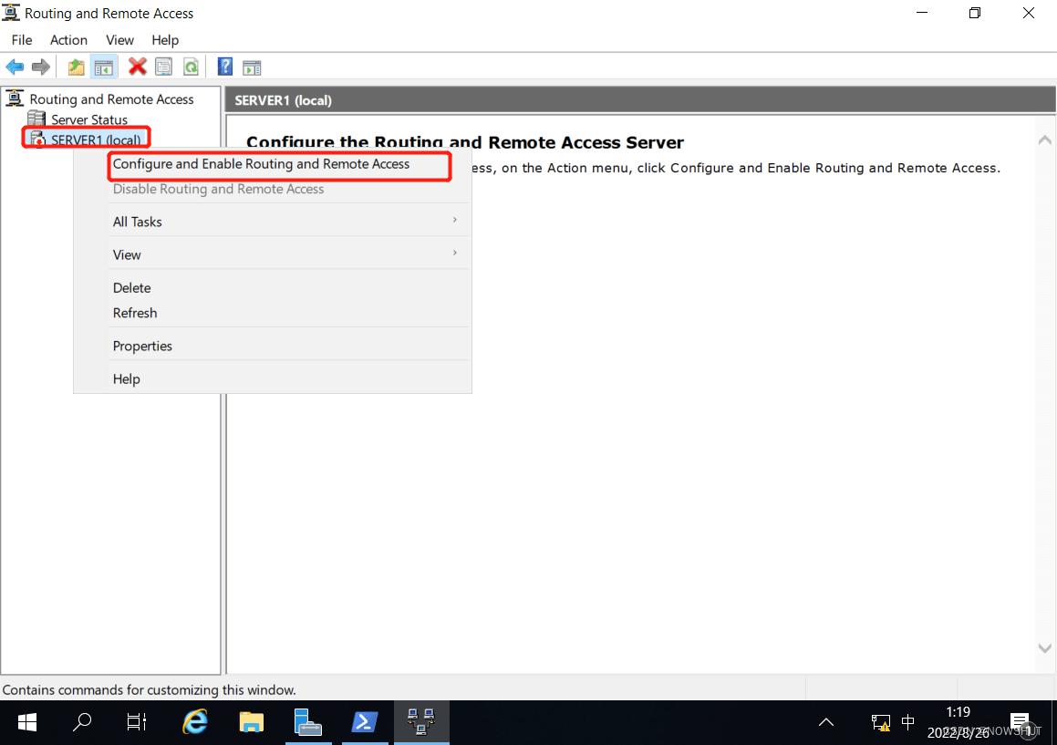Click the network status tray icon
The image size is (1057, 745).
(880, 723)
